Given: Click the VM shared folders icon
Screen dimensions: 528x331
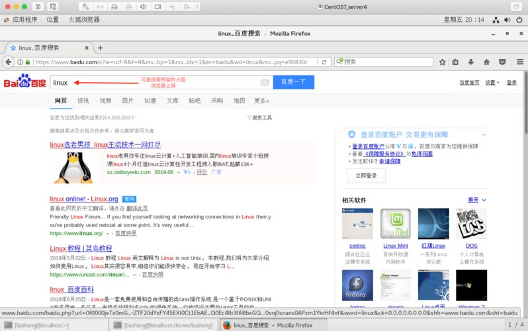Looking at the screenshot, I should (187, 7).
